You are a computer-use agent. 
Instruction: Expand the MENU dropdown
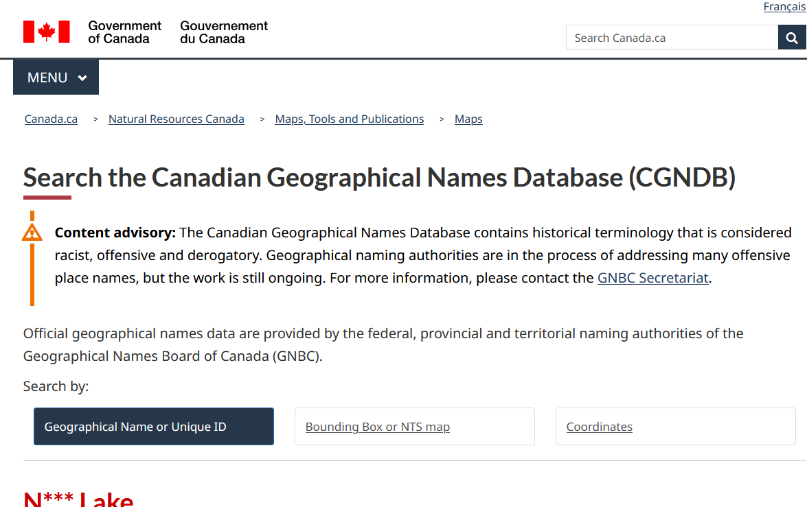coord(56,77)
